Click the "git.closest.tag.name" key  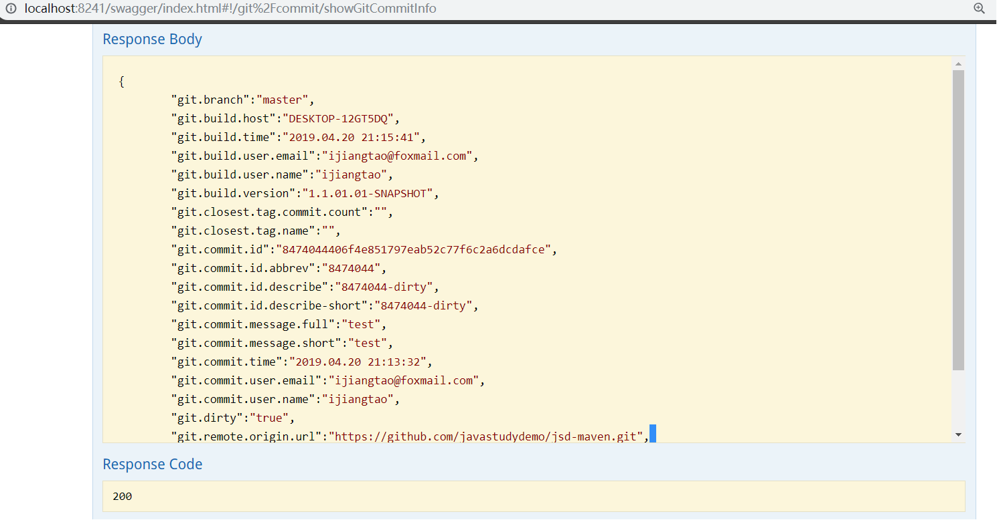pyautogui.click(x=243, y=231)
